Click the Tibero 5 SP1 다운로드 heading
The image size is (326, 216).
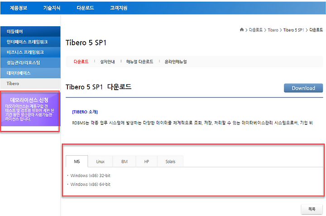click(98, 86)
